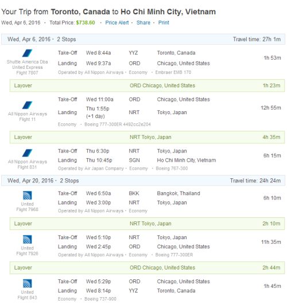
Task: Click the All Nippon Airways Flight 11 logo
Action: (27, 105)
